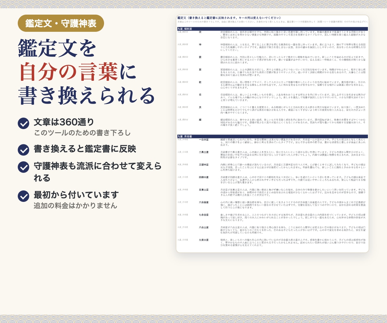Click the paragraph starting 楽しさや喜びを求める心と
This screenshot has height=323, width=387.
[293, 217]
